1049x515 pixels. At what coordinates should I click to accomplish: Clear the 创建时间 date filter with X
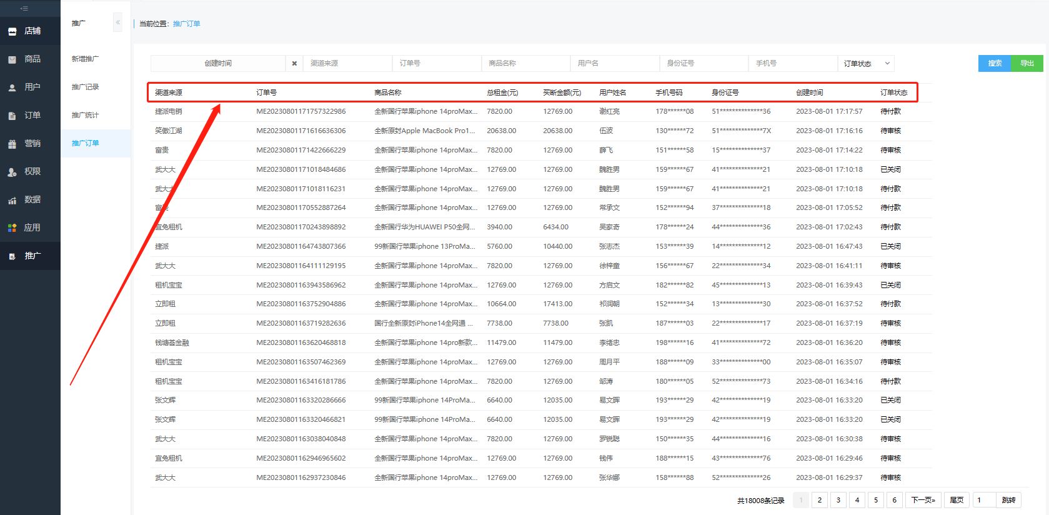294,63
